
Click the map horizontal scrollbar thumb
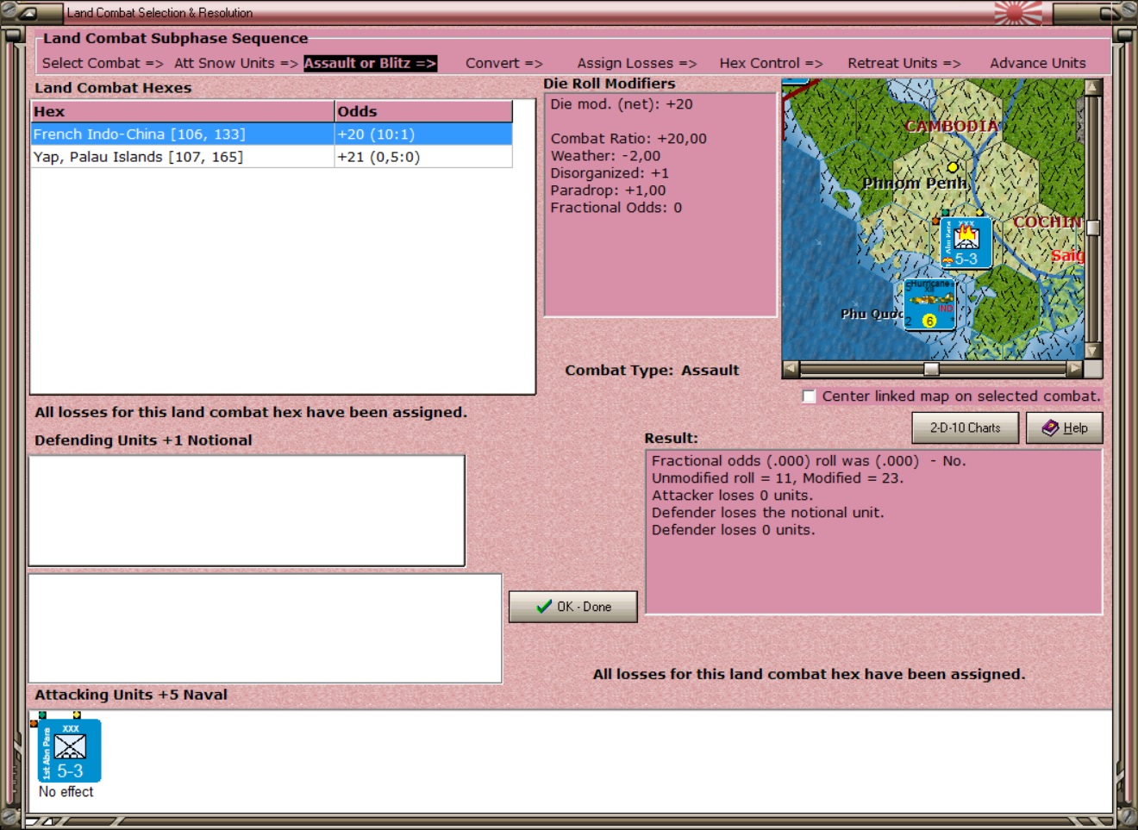(931, 369)
